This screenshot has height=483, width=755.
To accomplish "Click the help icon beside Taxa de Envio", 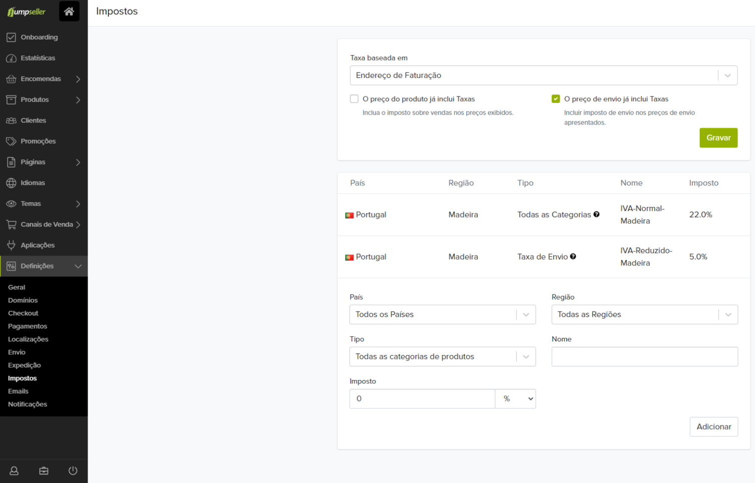I will pyautogui.click(x=573, y=256).
